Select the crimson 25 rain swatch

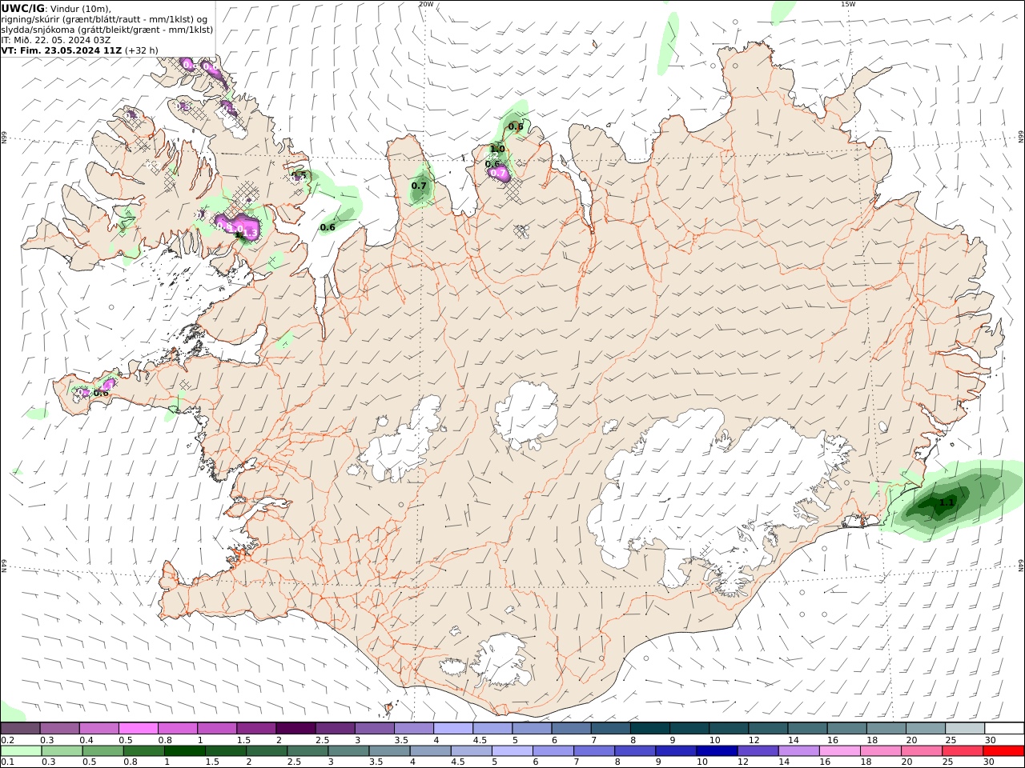tap(961, 751)
